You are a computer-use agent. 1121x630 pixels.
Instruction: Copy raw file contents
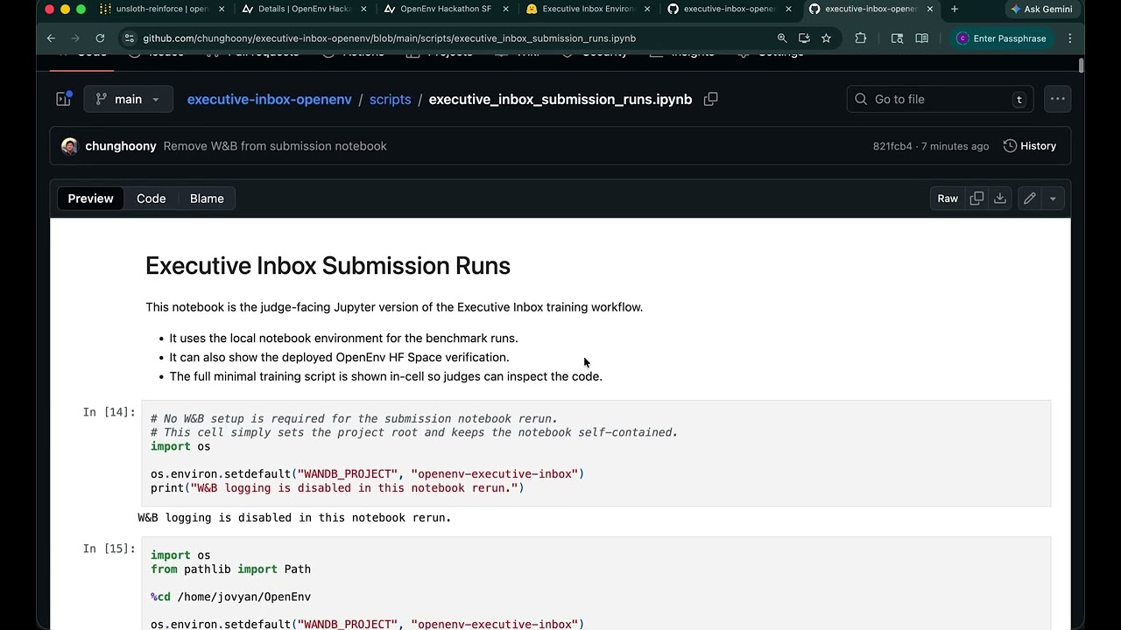tap(976, 199)
